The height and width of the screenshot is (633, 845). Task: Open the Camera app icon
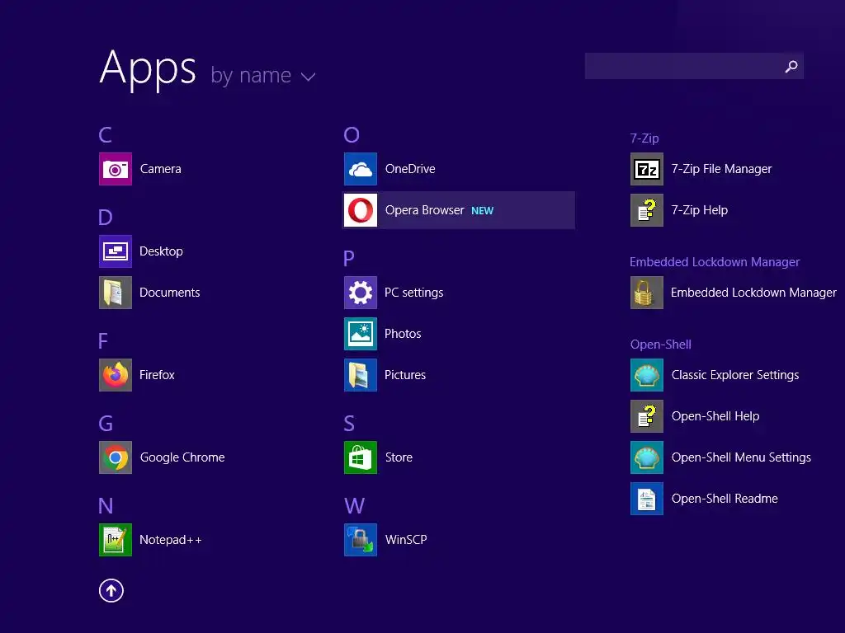116,169
